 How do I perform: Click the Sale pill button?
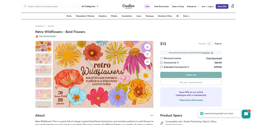(x=147, y=6)
